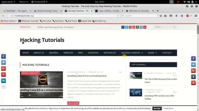The width and height of the screenshot is (199, 111).
Task: Share via left sidebar LinkedIn button
Action: pos(3,80)
